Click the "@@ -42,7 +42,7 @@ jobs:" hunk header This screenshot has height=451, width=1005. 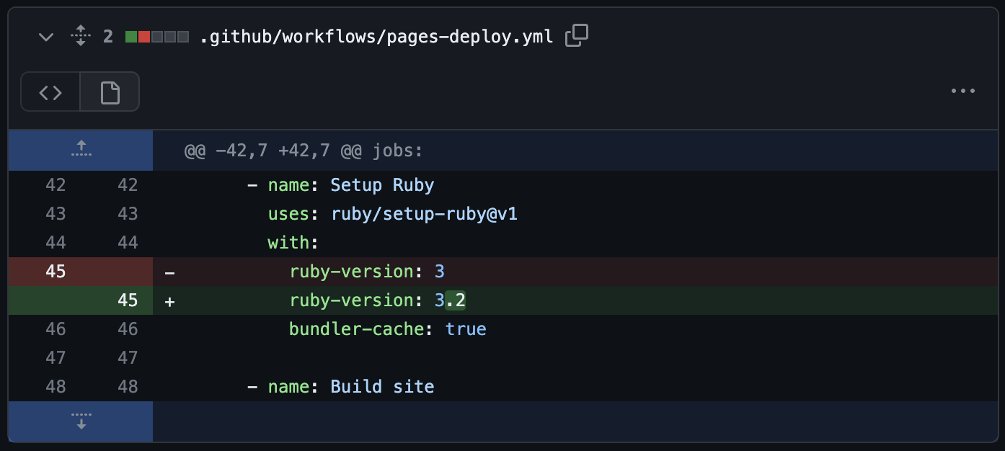tap(304, 150)
